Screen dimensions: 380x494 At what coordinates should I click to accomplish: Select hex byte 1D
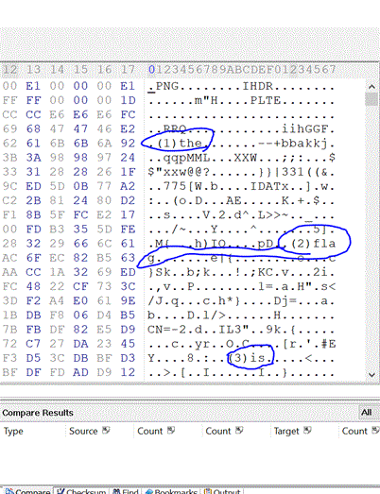pyautogui.click(x=128, y=100)
